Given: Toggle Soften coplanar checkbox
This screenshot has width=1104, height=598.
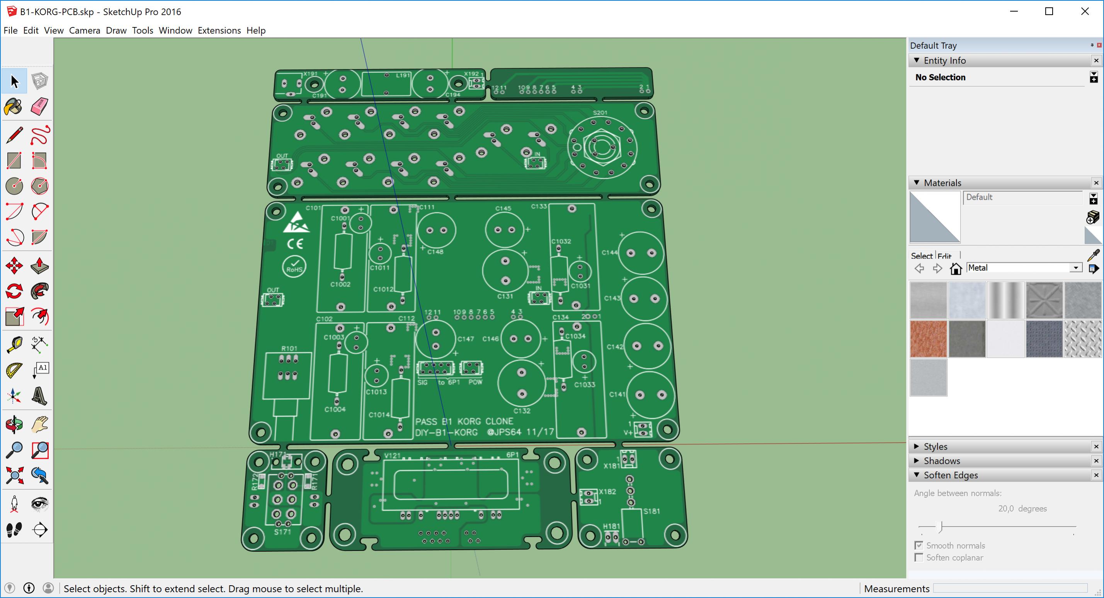Looking at the screenshot, I should click(x=919, y=557).
